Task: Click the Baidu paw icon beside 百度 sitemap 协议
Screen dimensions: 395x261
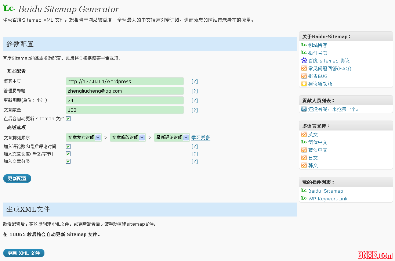Action: coord(304,61)
